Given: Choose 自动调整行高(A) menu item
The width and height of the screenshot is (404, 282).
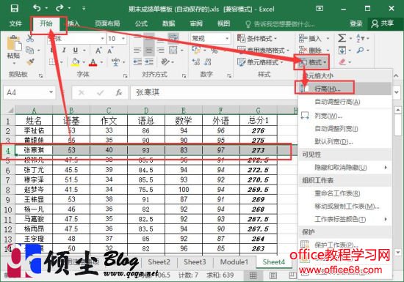Looking at the screenshot, I should click(345, 102).
